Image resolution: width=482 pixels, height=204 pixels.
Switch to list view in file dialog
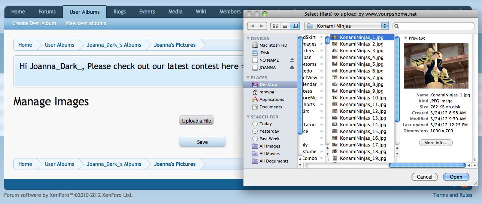point(285,26)
